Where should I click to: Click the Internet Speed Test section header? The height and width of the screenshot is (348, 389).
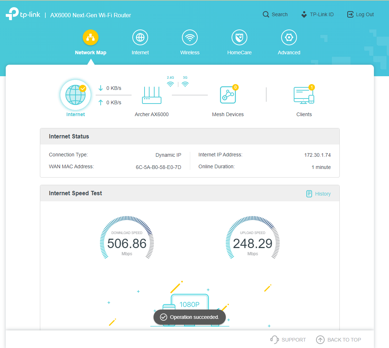[190, 193]
